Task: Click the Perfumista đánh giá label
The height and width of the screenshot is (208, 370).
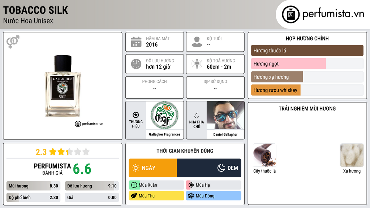Action: (52, 169)
